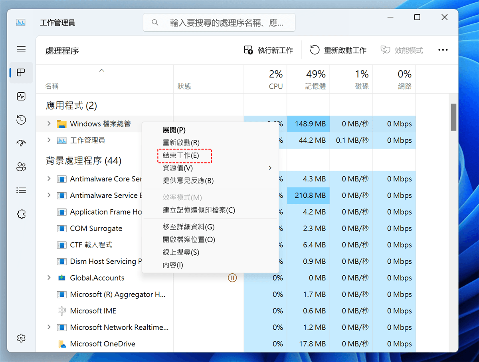The width and height of the screenshot is (479, 362).
Task: Open the Performance sidebar icon
Action: 21,96
